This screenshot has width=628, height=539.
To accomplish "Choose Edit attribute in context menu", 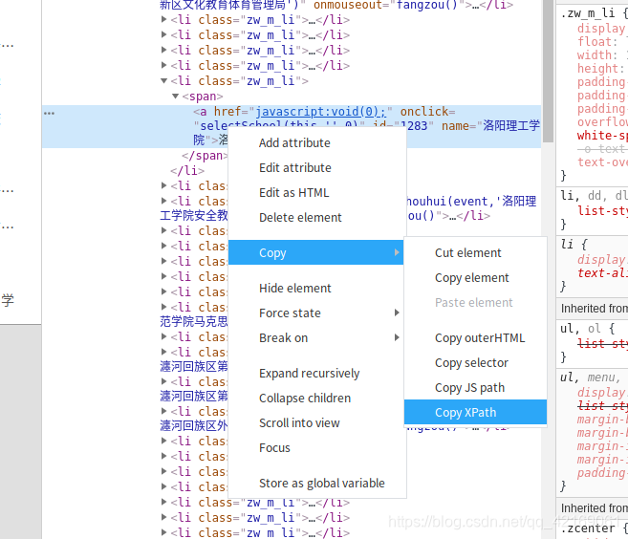I will 294,168.
